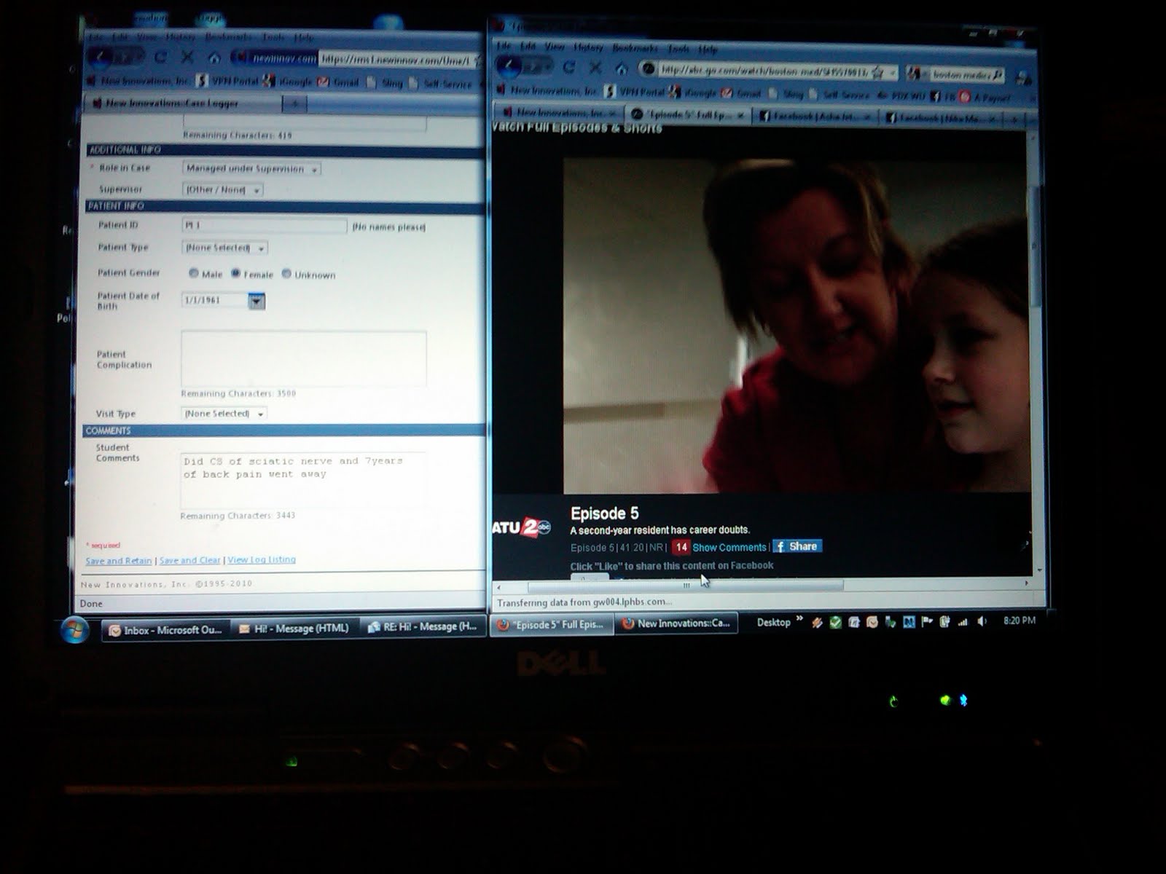Open a new tab with the plus button in Case Logger window
The width and height of the screenshot is (1166, 874).
point(294,104)
